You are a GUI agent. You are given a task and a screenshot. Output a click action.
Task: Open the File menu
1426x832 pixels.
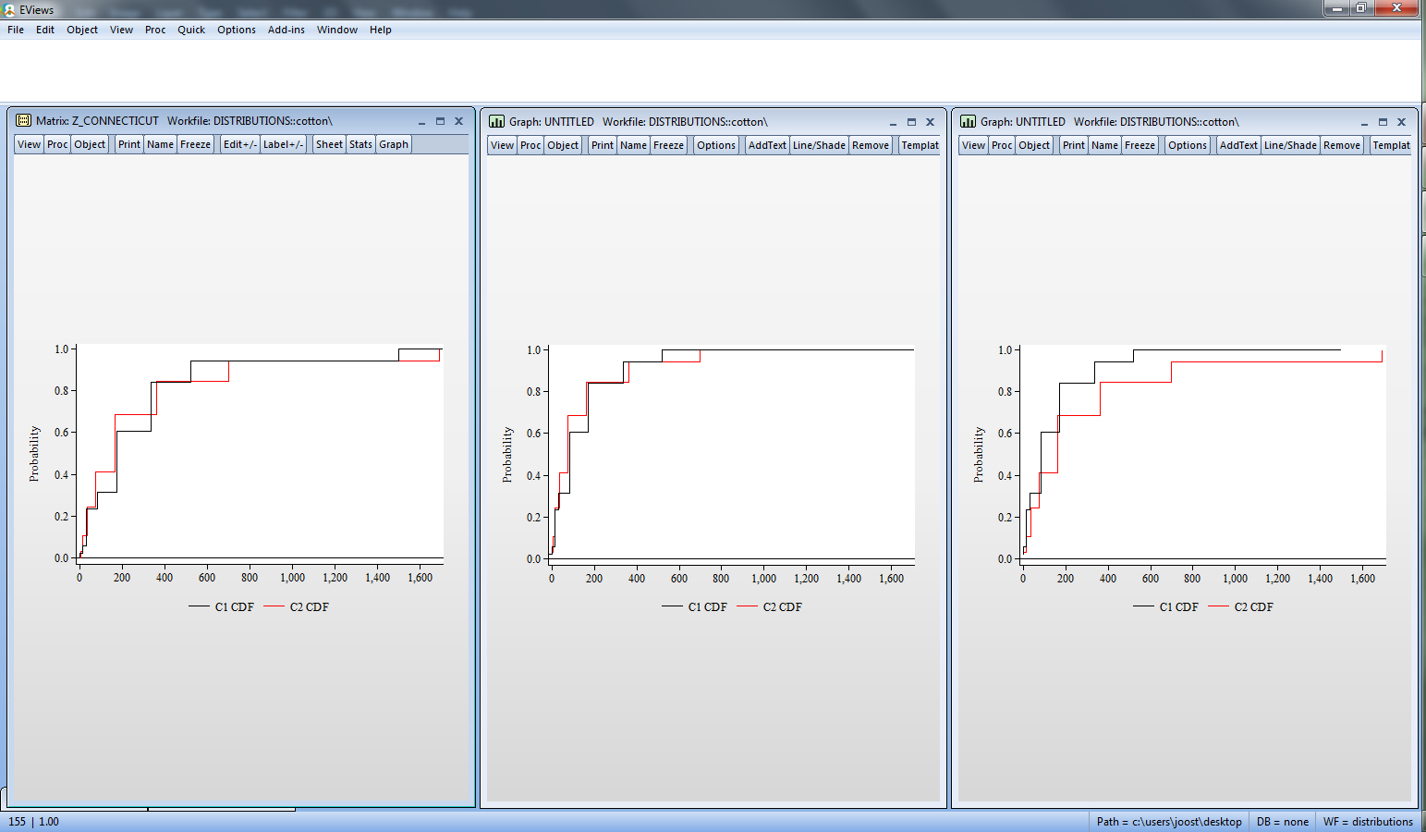16,30
